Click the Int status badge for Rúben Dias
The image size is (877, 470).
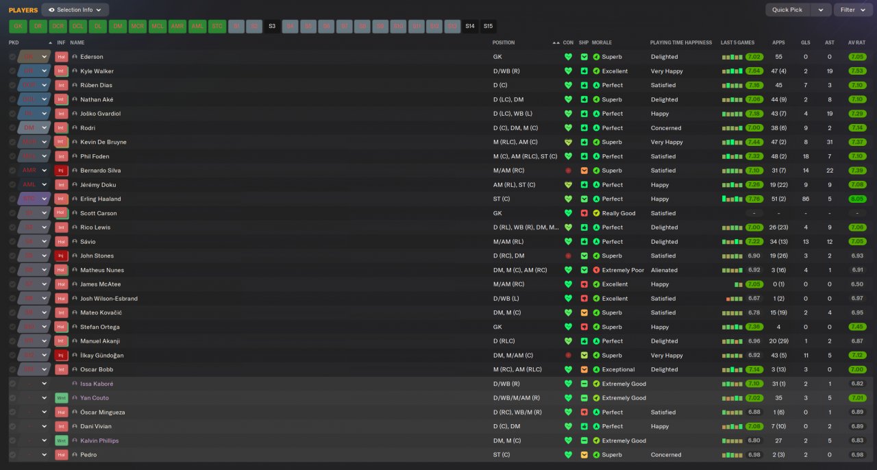pos(62,86)
